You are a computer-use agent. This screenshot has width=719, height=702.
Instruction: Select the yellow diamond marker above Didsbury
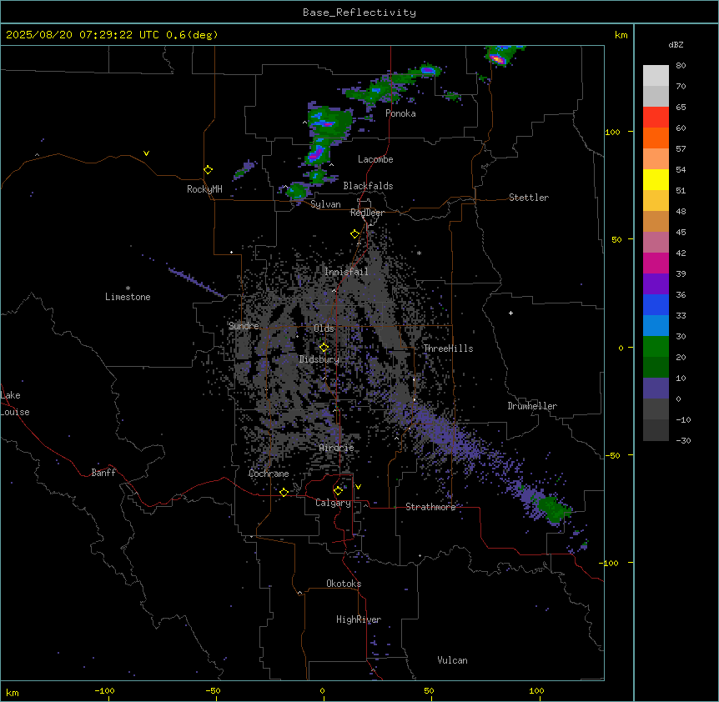[324, 348]
